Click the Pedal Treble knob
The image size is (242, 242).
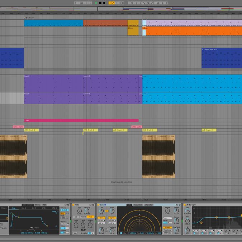(x=90, y=224)
